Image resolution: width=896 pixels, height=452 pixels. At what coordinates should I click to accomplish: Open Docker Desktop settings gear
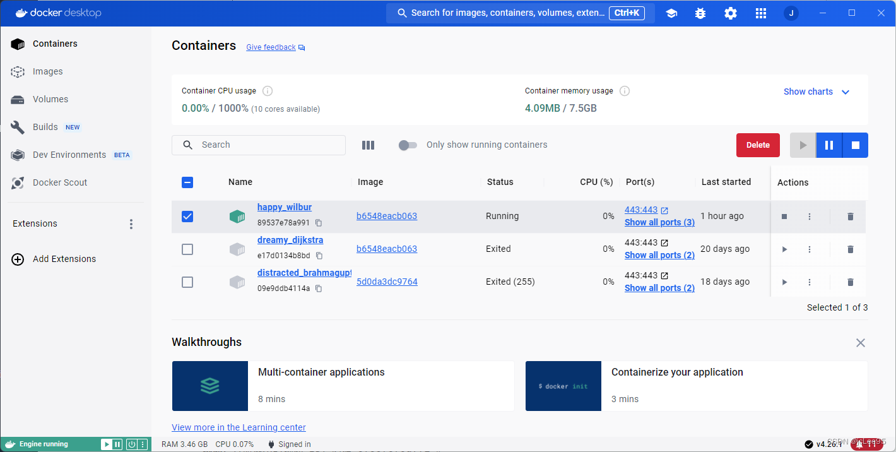[x=730, y=13]
